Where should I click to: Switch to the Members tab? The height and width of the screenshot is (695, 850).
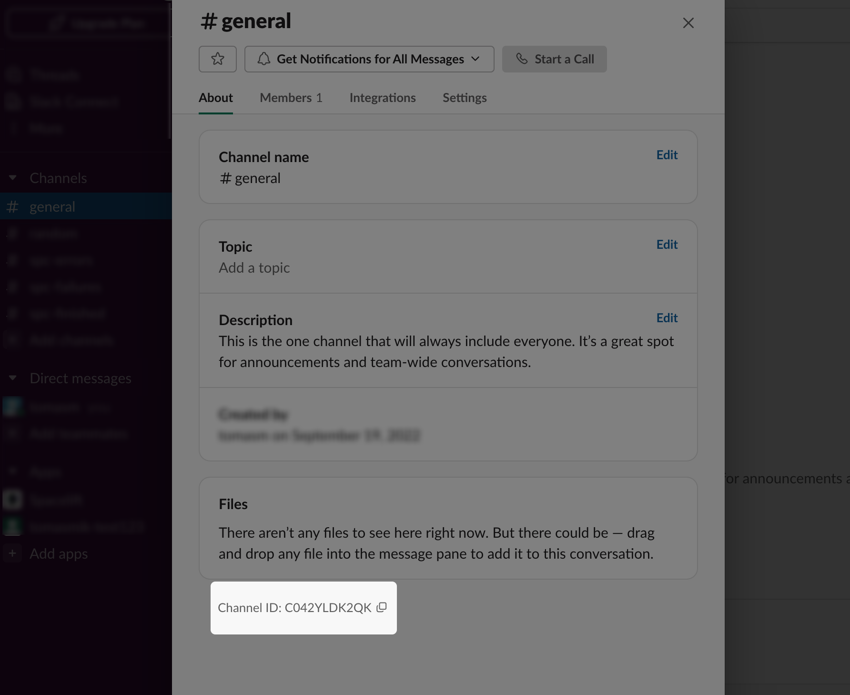(x=291, y=98)
